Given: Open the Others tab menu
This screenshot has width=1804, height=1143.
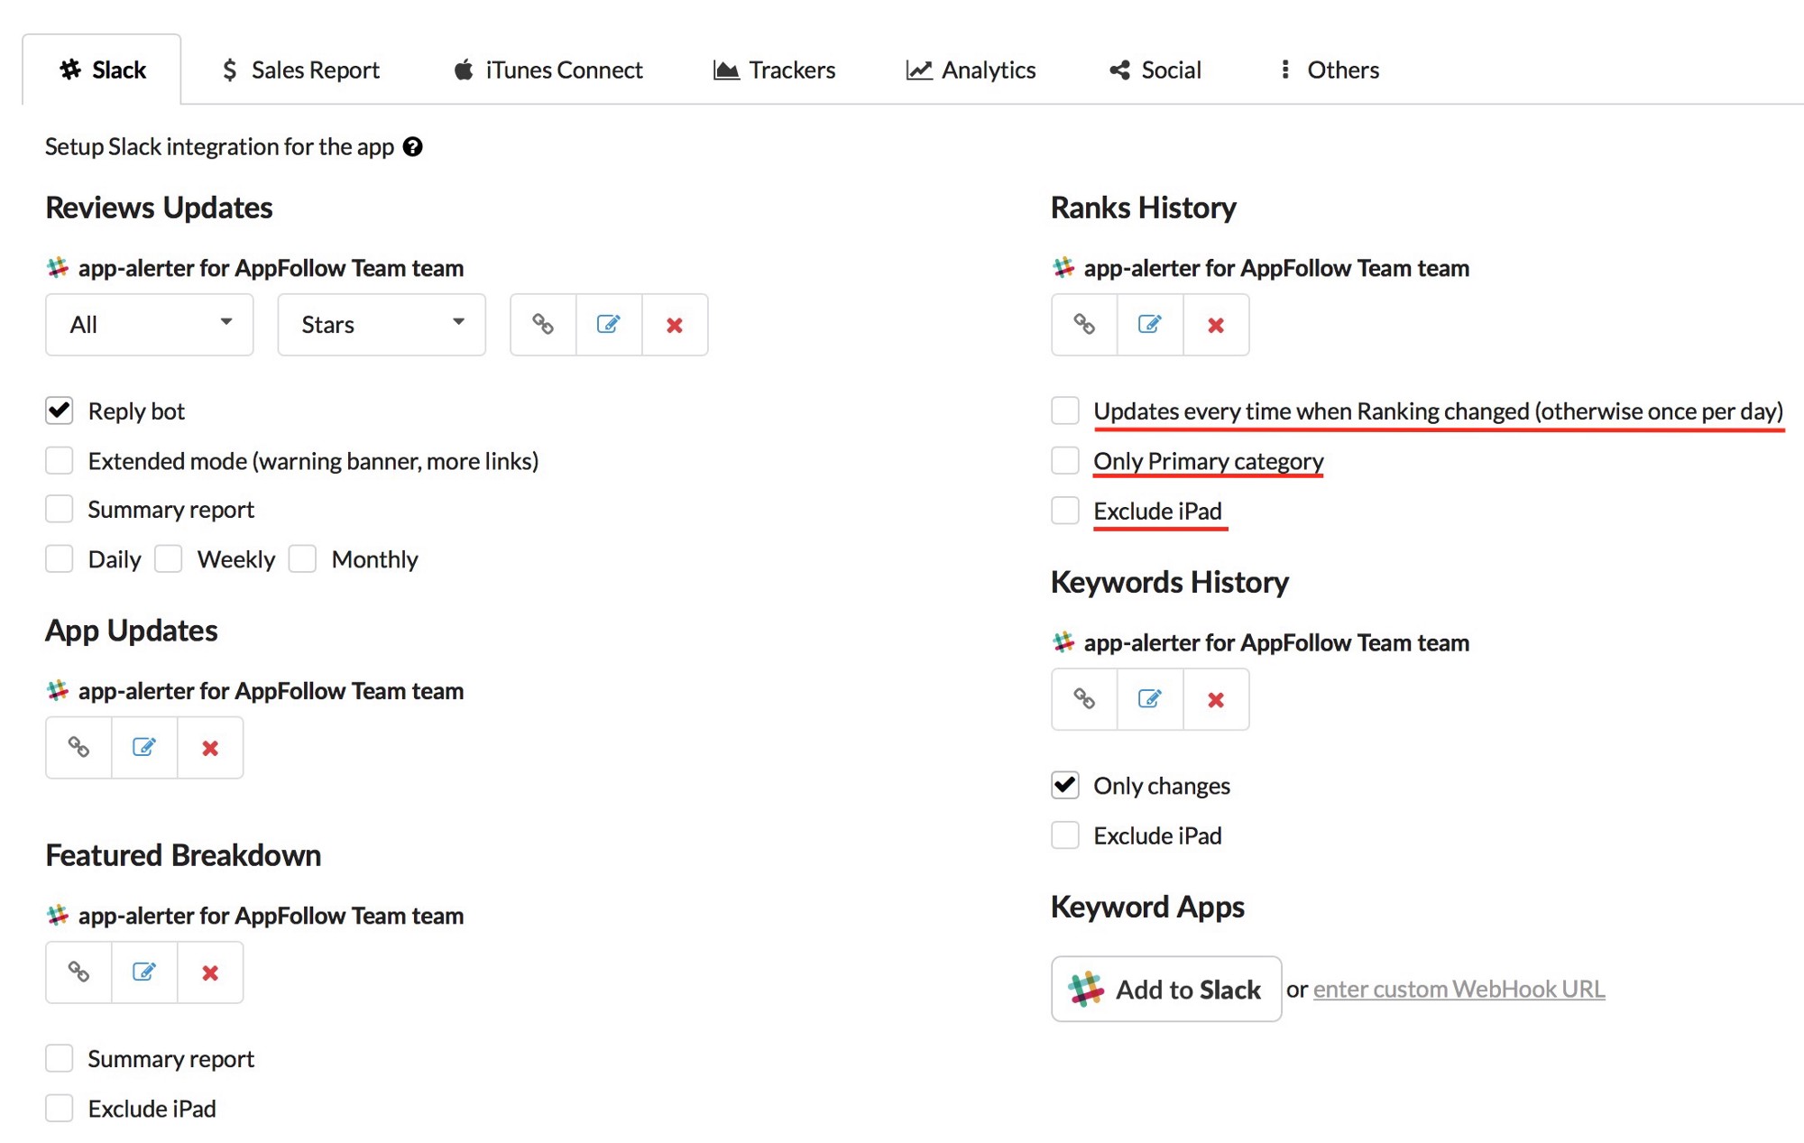Looking at the screenshot, I should tap(1330, 69).
